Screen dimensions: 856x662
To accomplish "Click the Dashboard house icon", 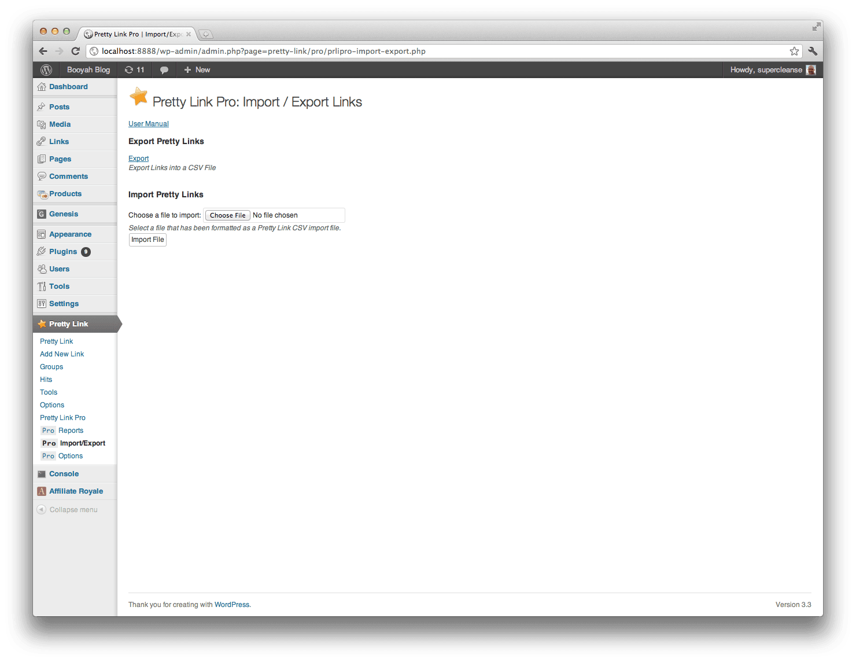I will [42, 87].
